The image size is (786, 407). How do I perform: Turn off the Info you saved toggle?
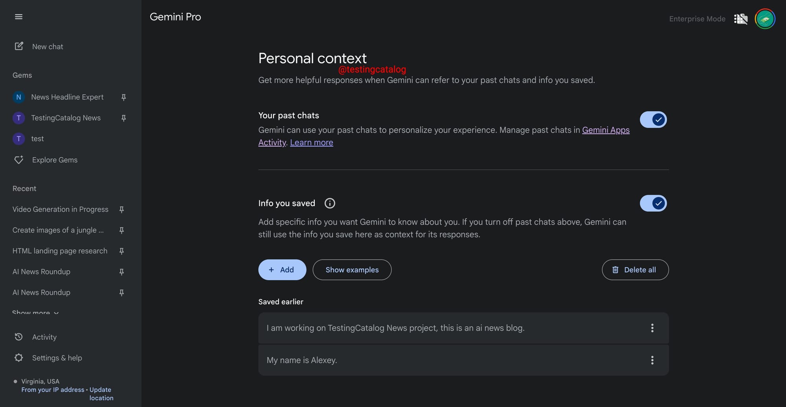[653, 203]
